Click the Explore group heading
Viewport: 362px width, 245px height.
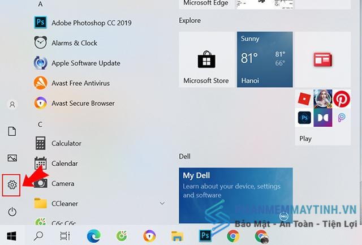point(190,20)
